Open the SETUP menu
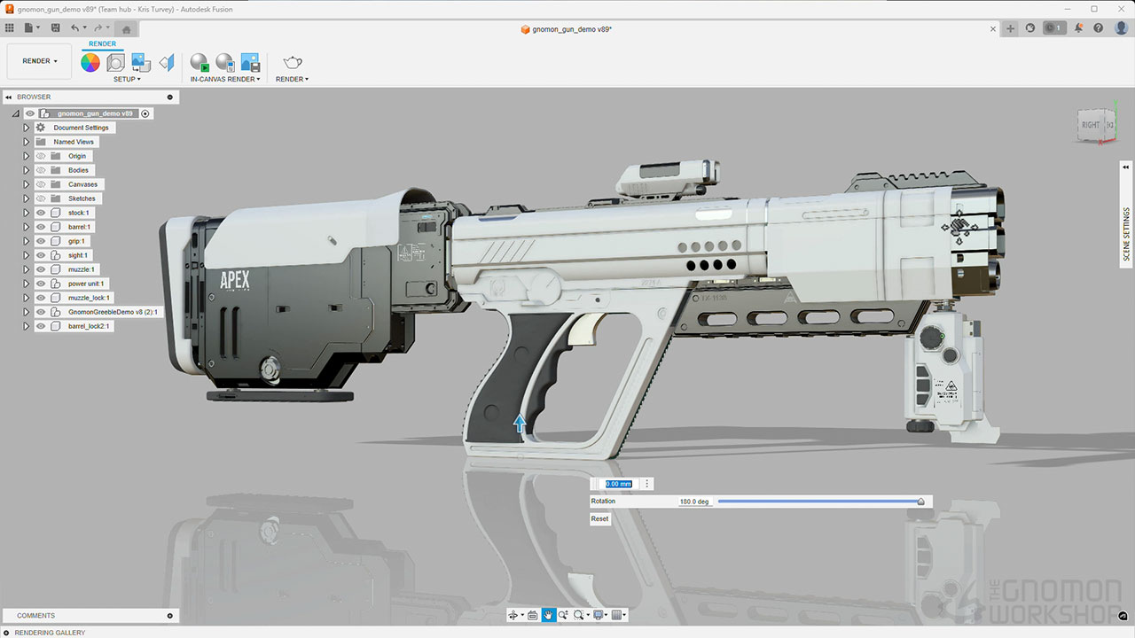 [x=127, y=79]
